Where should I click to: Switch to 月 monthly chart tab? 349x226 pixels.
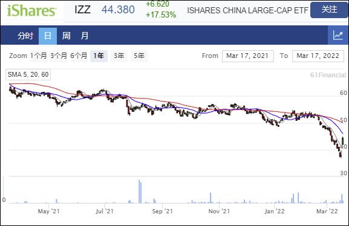(85, 36)
